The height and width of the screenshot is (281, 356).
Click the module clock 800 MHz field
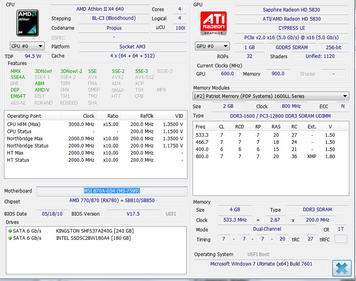coord(291,106)
